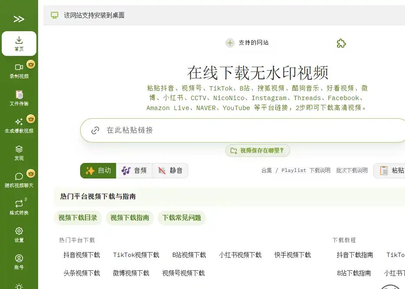This screenshot has width=405, height=289.
Task: Open 合集 / Playlist 下载说明 link
Action: pyautogui.click(x=296, y=170)
